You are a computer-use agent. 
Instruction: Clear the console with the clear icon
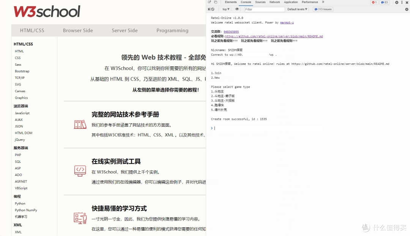[x=213, y=9]
